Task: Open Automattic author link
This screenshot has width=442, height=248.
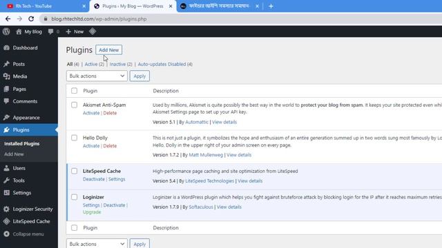Action: click(x=197, y=122)
